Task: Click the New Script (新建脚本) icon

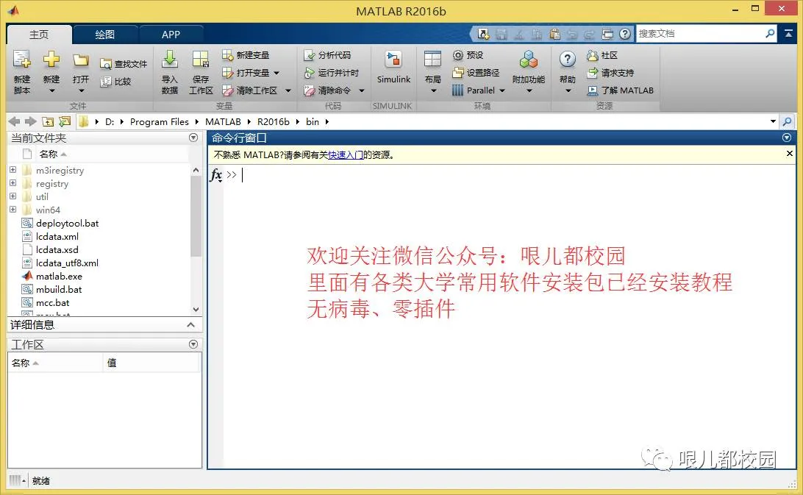Action: [x=22, y=60]
